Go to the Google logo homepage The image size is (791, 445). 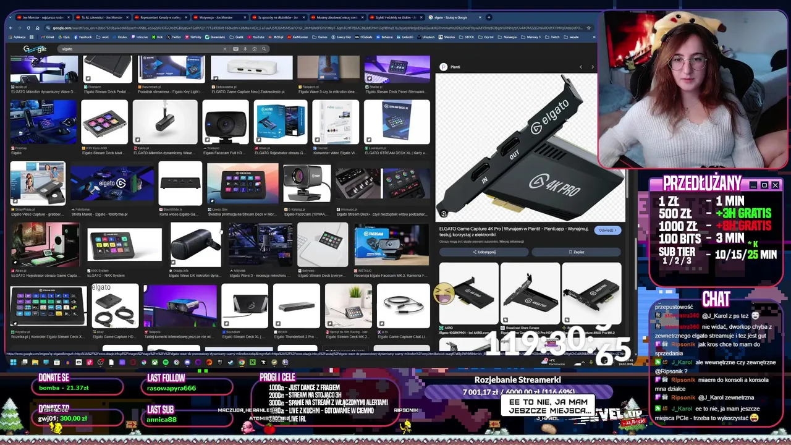point(35,49)
